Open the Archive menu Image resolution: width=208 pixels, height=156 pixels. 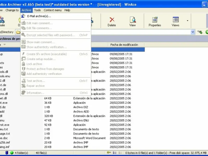point(26,10)
